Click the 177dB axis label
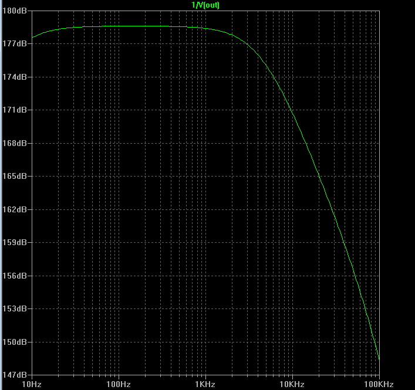 click(15, 43)
